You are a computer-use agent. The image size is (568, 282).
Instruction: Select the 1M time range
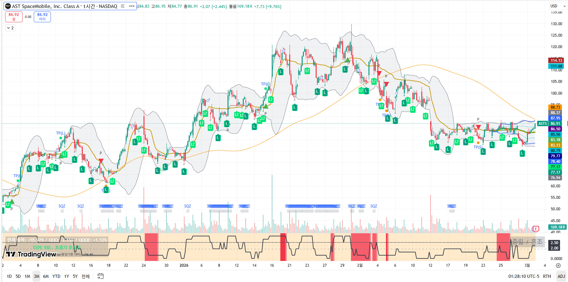coord(27,276)
